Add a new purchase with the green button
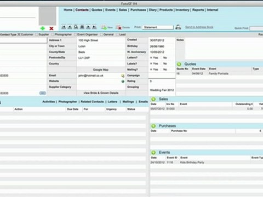Viewport: 263px width, 197px height. tap(153, 126)
